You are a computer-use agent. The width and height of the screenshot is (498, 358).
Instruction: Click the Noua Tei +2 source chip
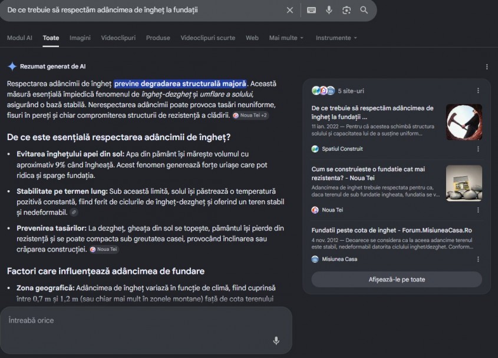250,115
